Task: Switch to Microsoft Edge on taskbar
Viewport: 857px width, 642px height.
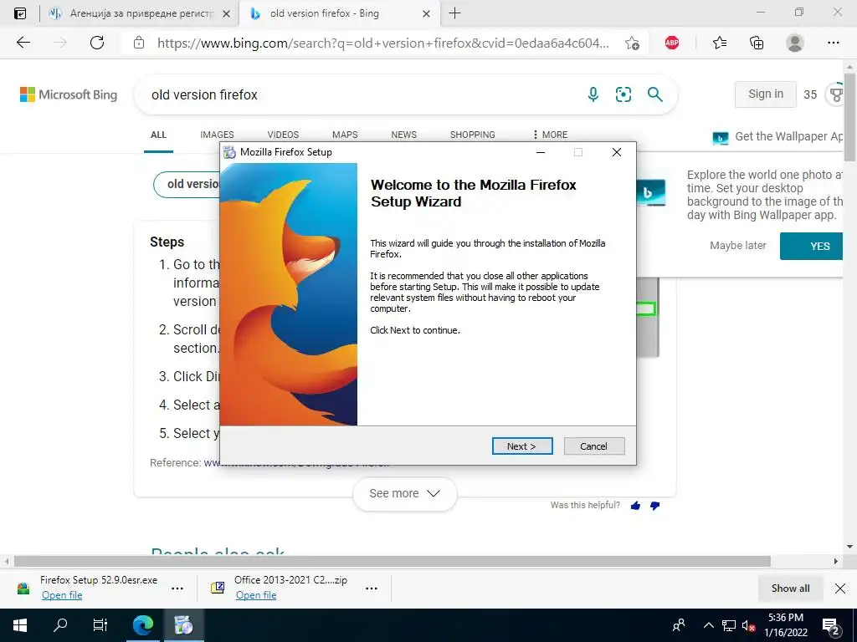Action: click(x=143, y=625)
